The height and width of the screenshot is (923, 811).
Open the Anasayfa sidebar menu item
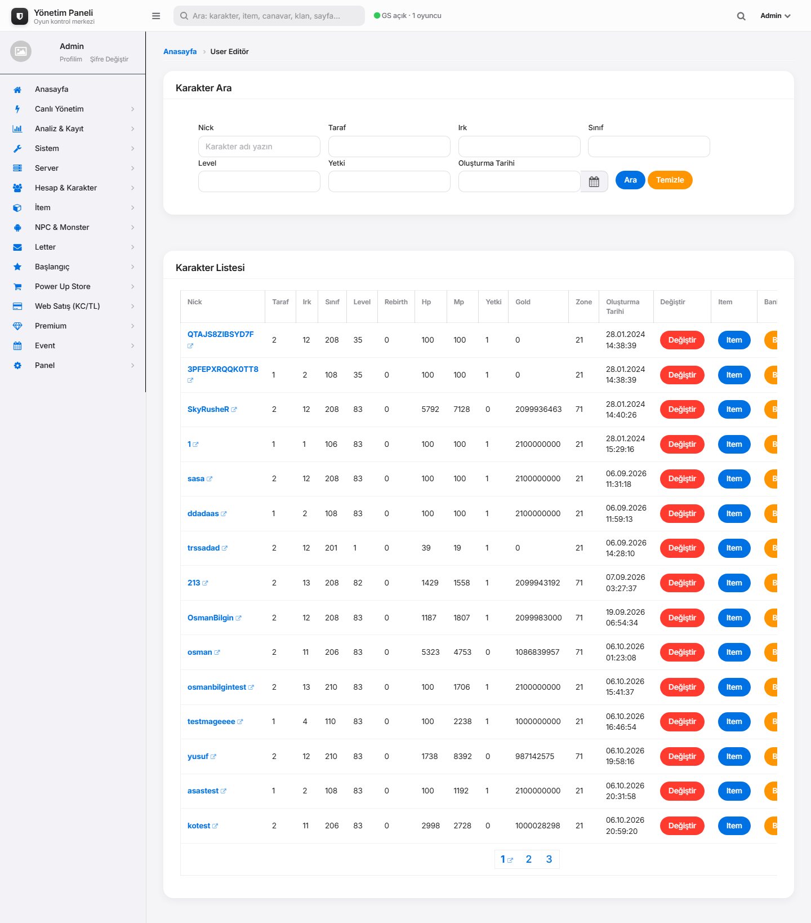click(73, 90)
